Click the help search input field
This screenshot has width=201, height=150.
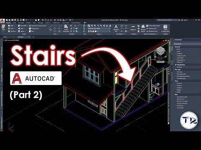click(167, 20)
